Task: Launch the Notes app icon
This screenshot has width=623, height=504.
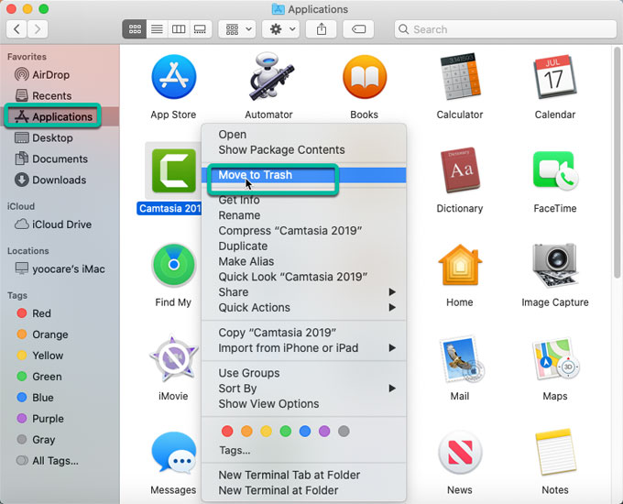Action: click(554, 453)
